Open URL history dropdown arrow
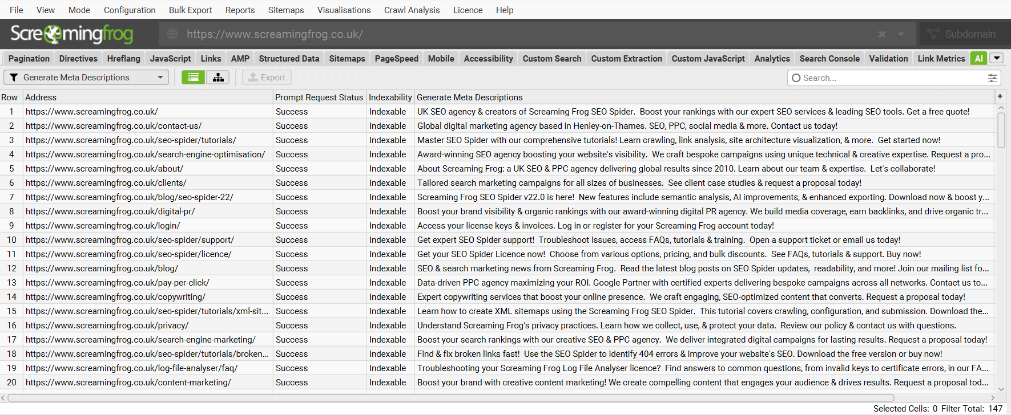 pos(901,34)
